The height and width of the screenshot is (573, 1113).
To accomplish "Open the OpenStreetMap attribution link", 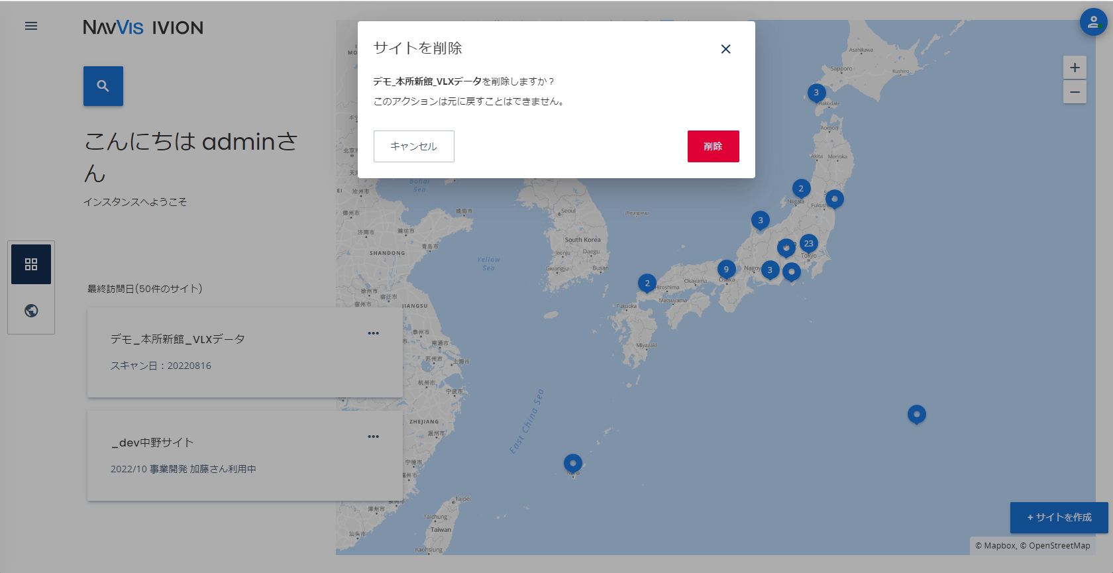I will point(1059,546).
